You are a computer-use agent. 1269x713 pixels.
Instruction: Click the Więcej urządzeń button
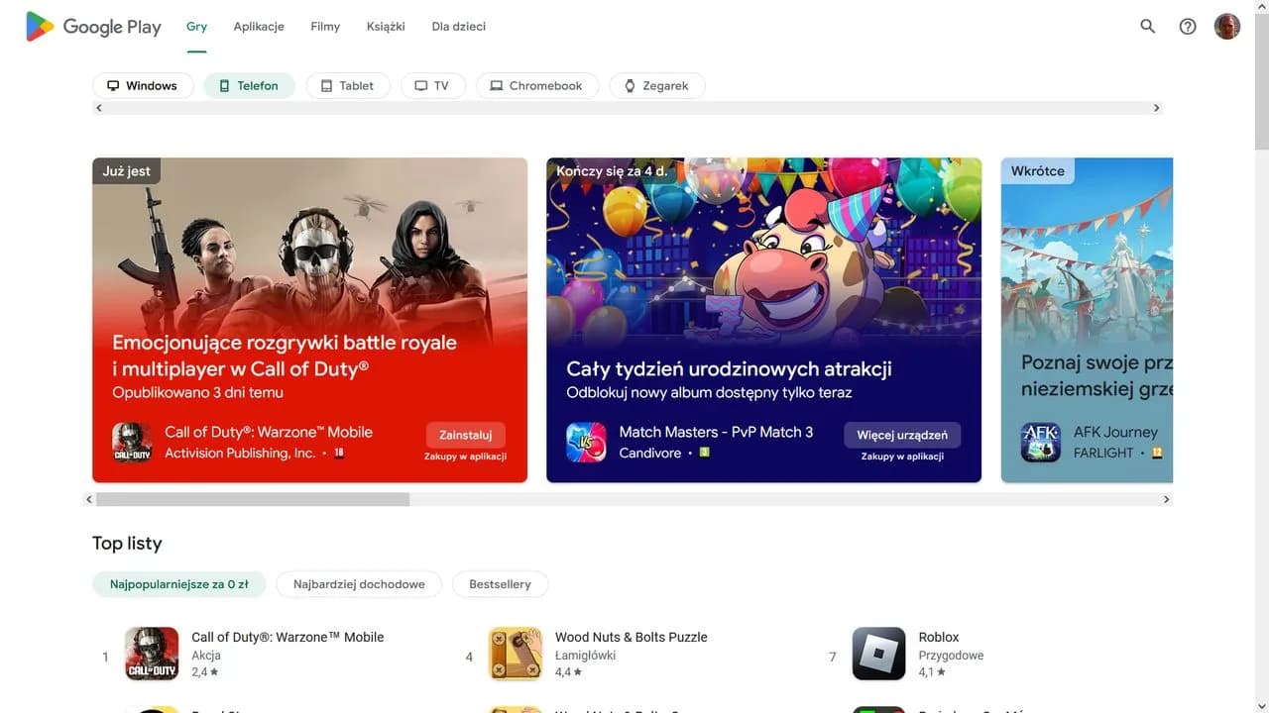click(x=902, y=435)
